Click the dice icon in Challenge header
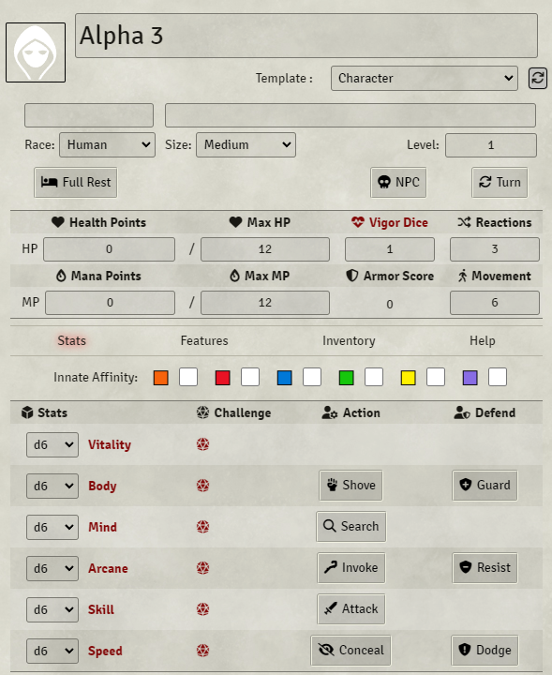This screenshot has height=675, width=552. (202, 412)
